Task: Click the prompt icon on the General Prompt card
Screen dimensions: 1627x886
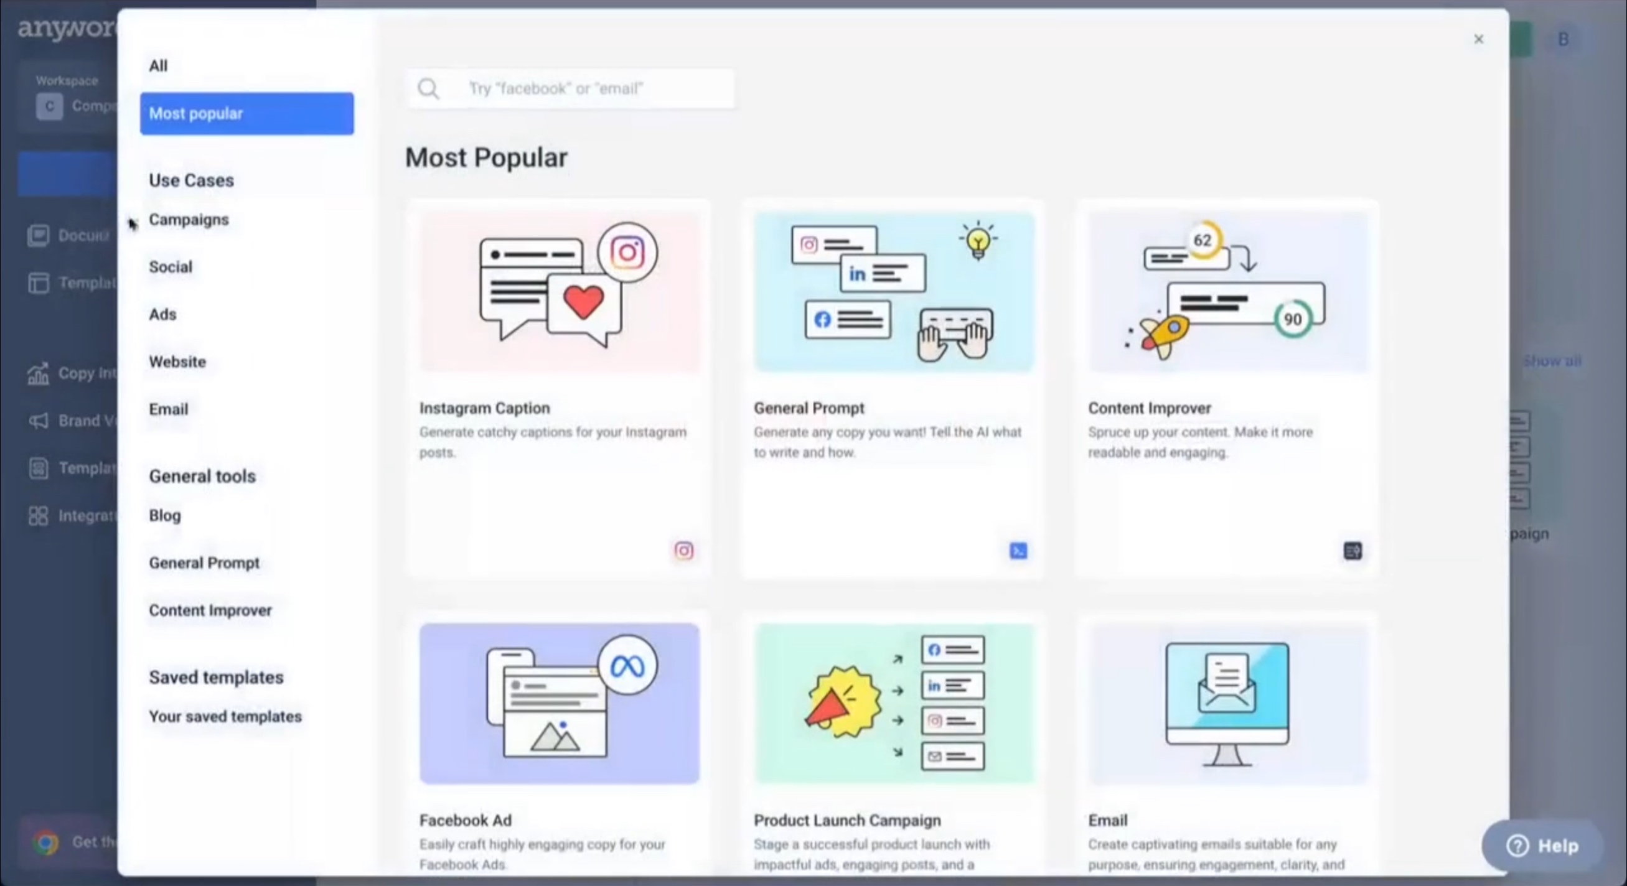Action: click(1018, 551)
